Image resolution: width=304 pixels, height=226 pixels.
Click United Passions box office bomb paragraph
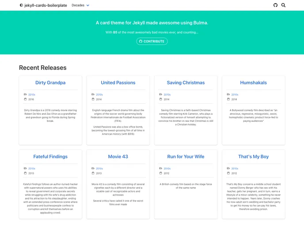point(118,130)
